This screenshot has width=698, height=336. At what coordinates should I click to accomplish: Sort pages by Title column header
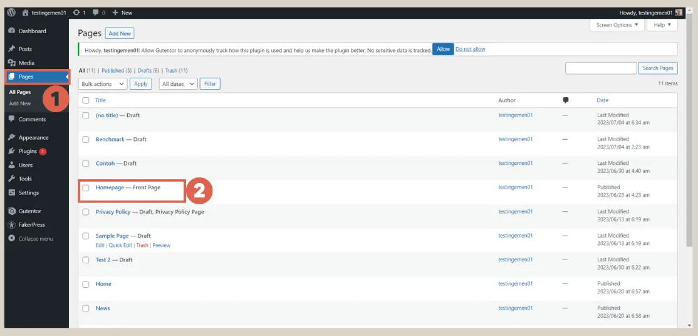100,100
